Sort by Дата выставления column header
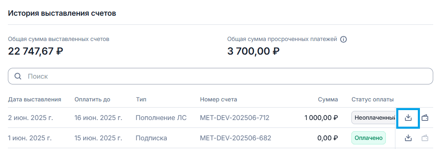Image resolution: width=444 pixels, height=149 pixels. (34, 99)
